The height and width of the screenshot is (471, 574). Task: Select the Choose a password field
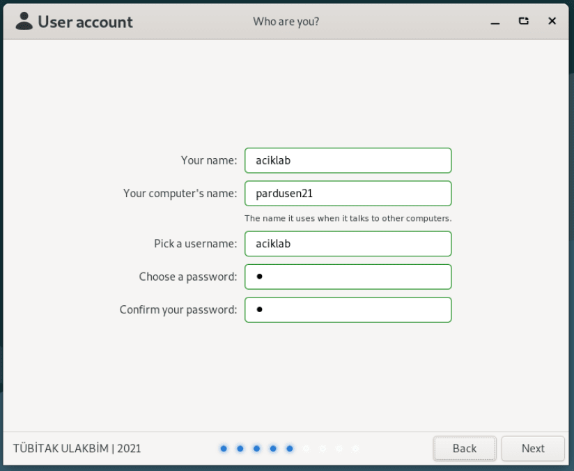[348, 277]
